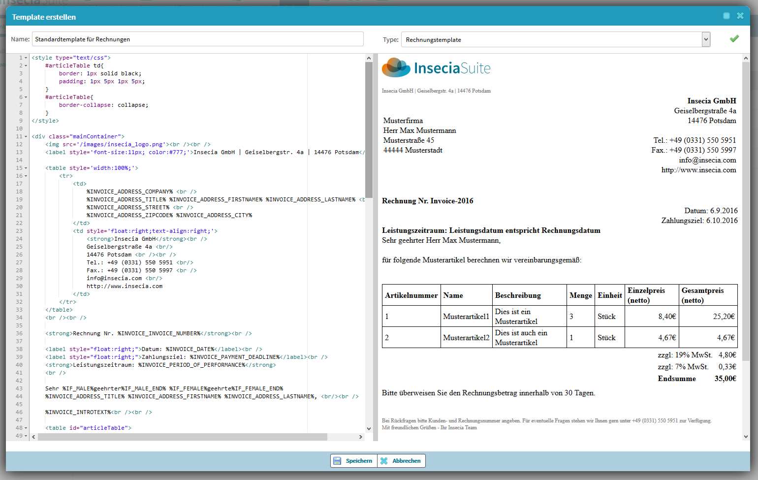Click the 'Musterartikel2' table cell
The image size is (758, 480).
(x=466, y=338)
